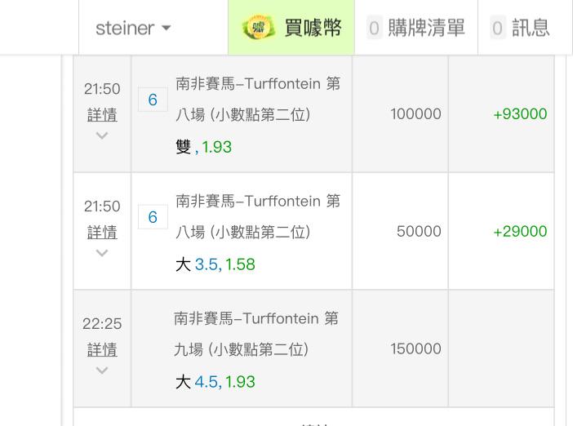Click the 0 badge next to 訊息
This screenshot has width=573, height=426.
(x=497, y=28)
